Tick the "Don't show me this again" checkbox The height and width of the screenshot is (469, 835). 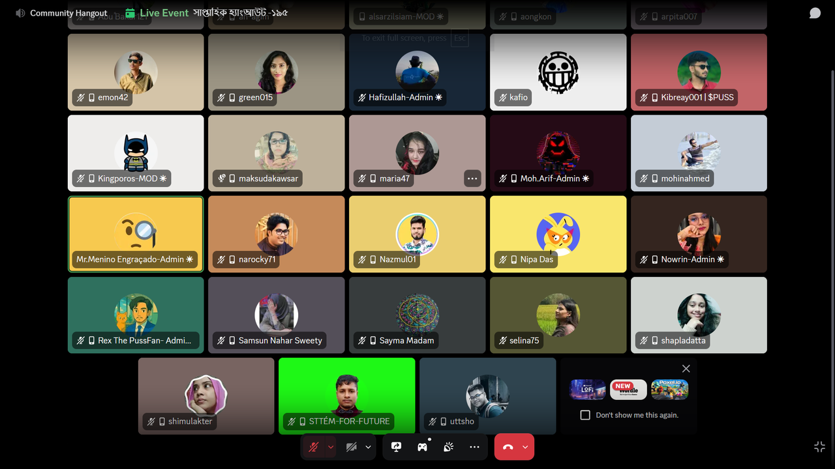[585, 415]
